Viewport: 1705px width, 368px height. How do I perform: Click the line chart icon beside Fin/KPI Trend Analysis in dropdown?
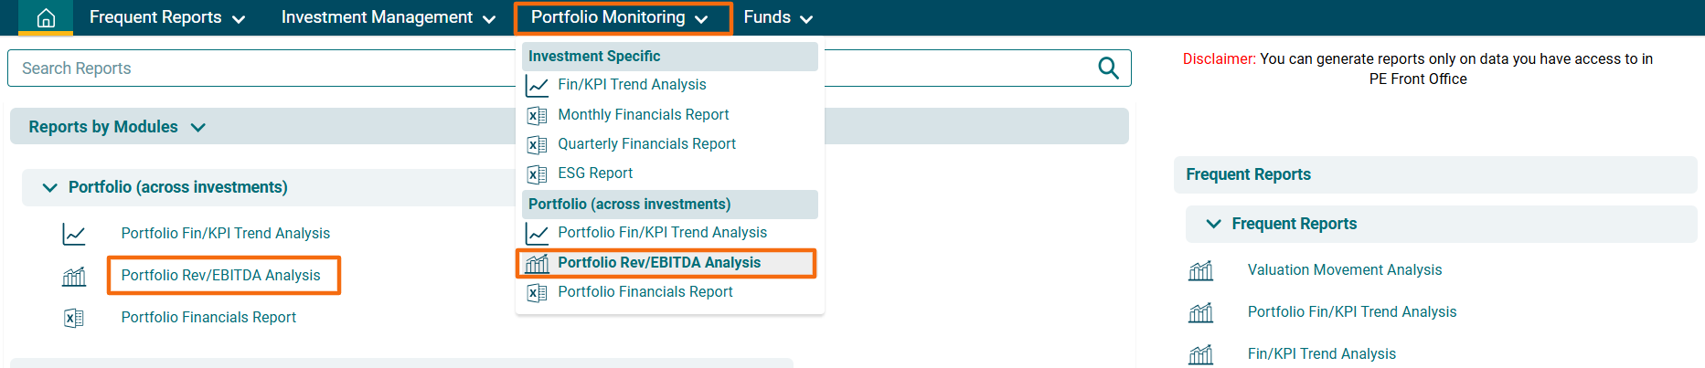tap(538, 85)
